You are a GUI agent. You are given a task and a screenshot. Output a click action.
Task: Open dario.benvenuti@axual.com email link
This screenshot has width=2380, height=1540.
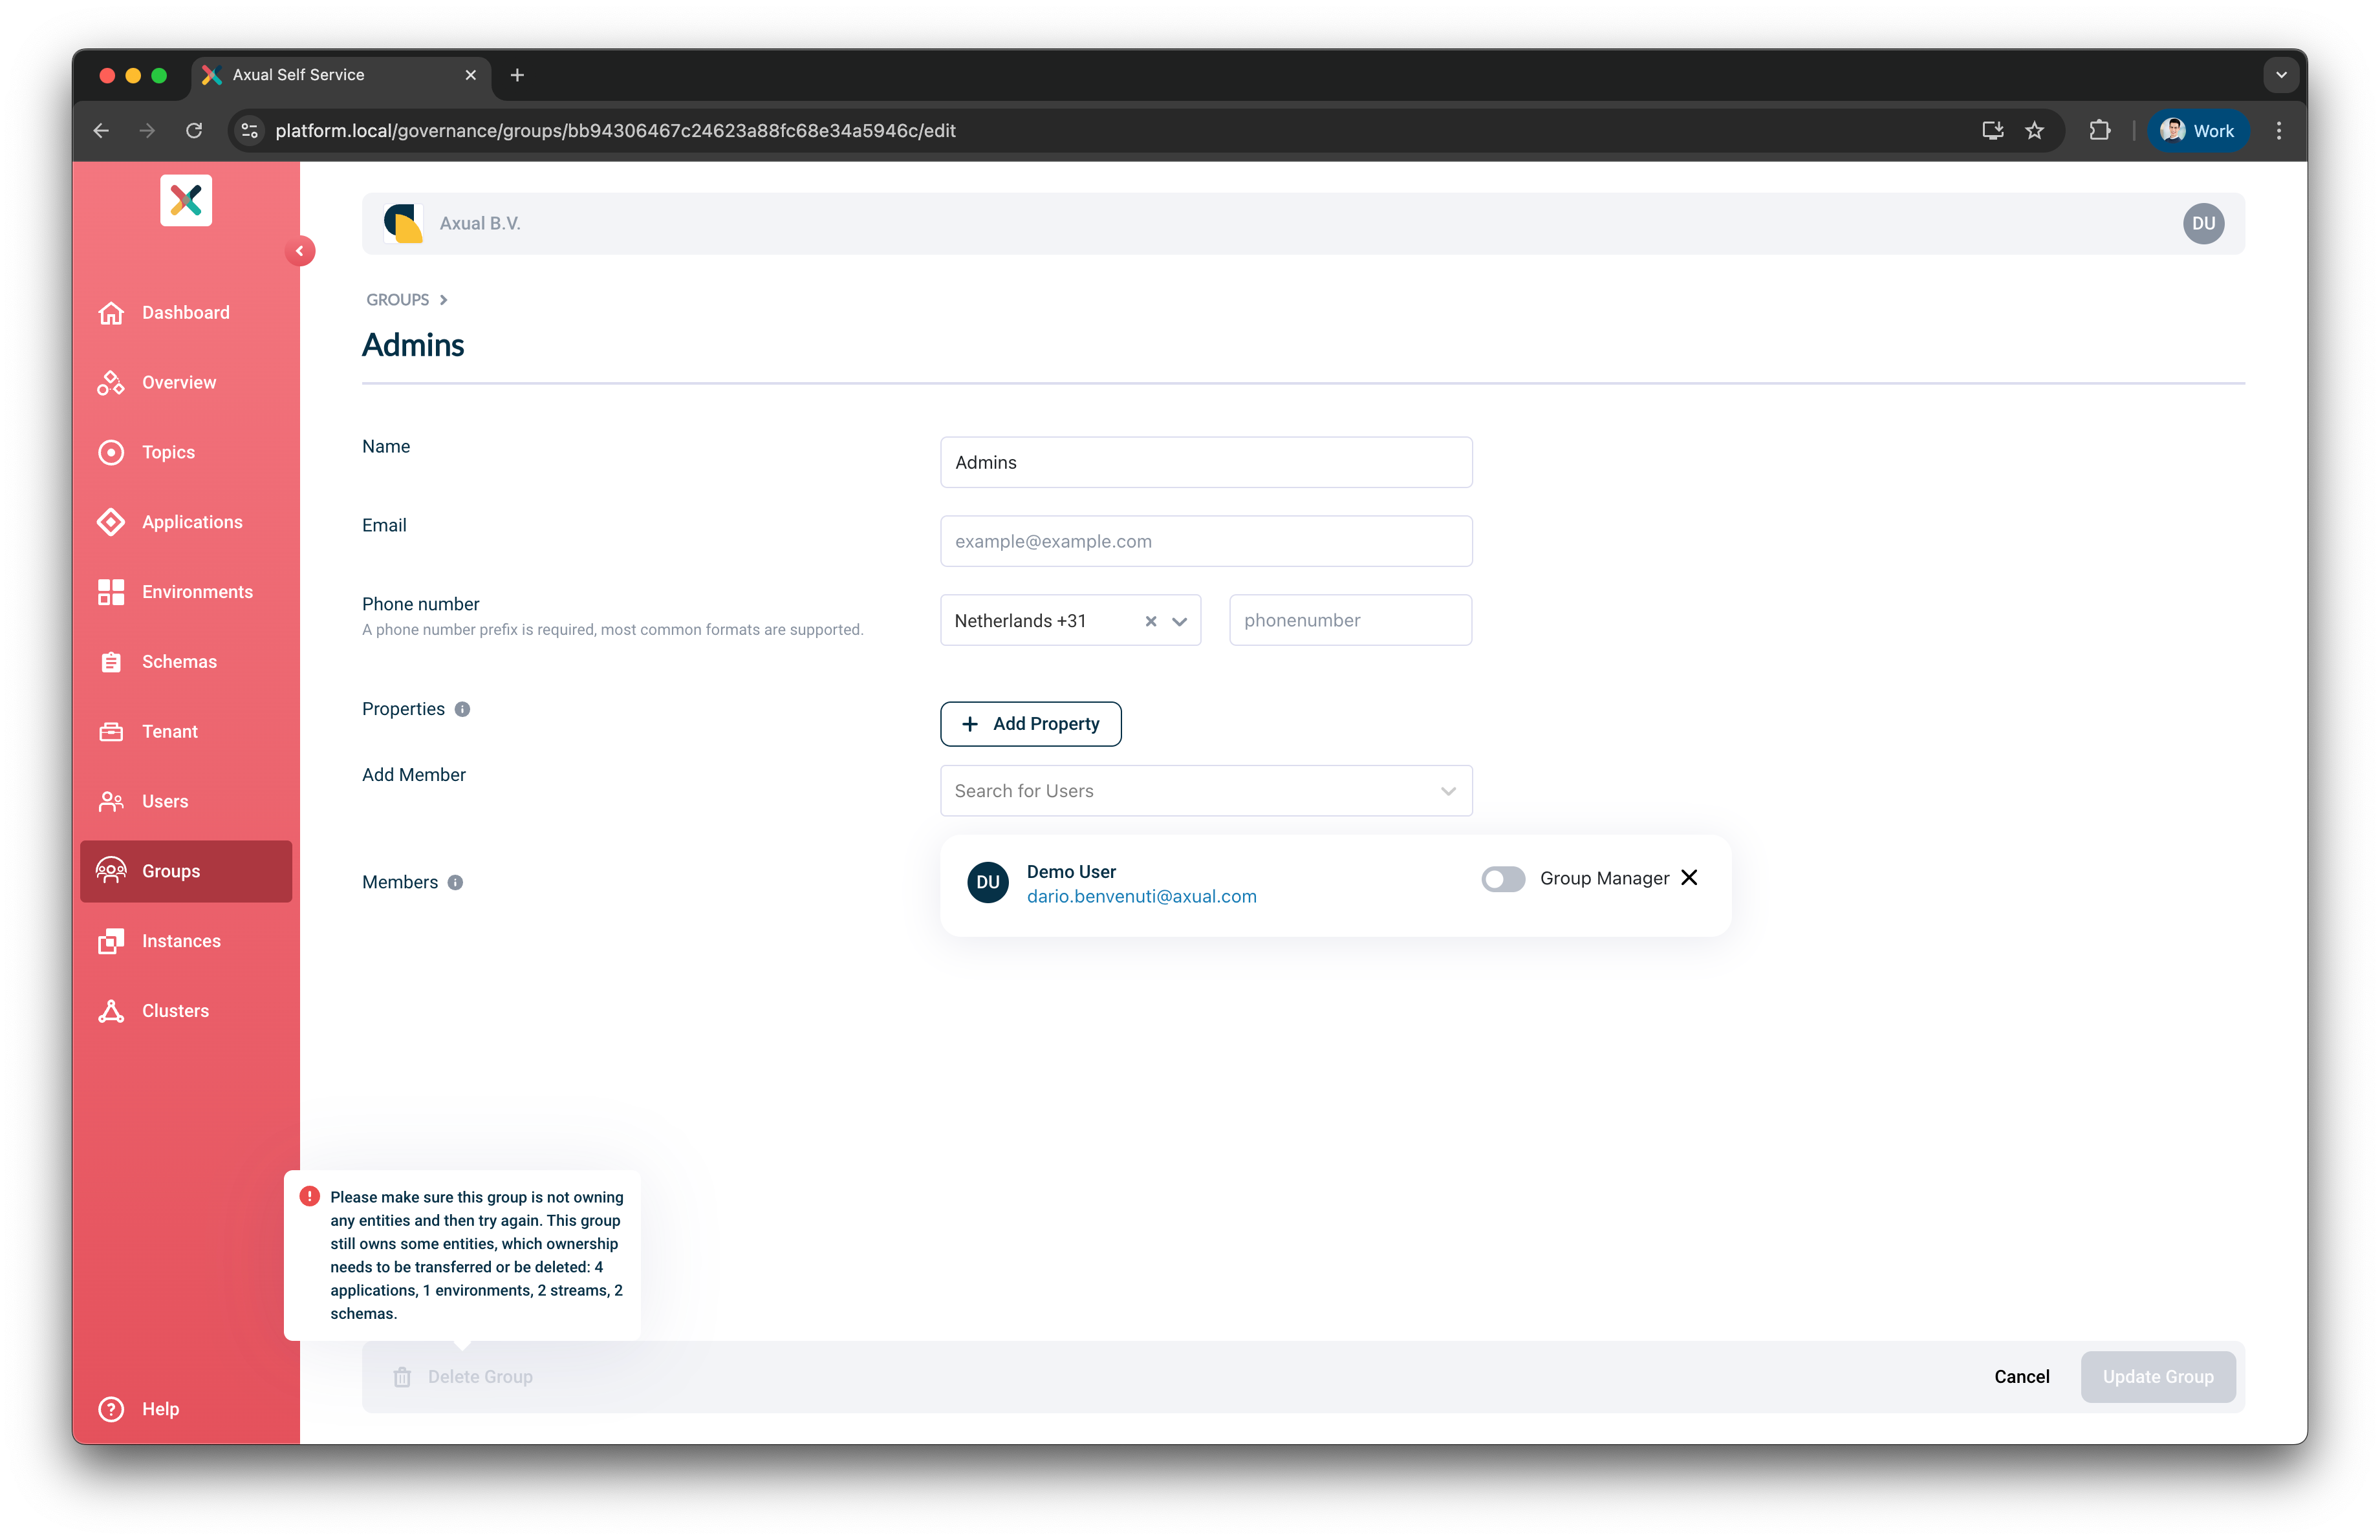coord(1142,897)
